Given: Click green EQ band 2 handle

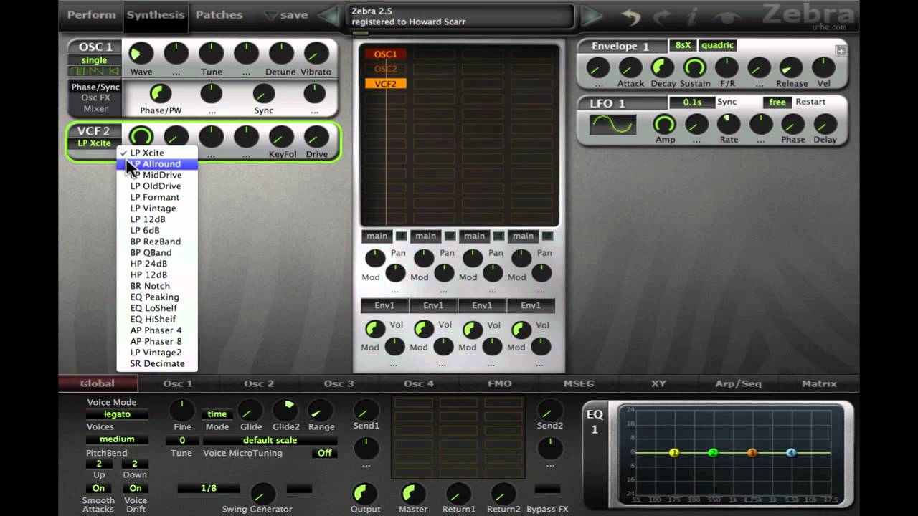Looking at the screenshot, I should point(713,453).
